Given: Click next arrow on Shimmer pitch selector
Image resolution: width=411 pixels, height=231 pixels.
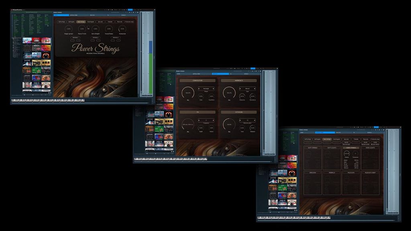Looking at the screenshot, I should [254, 120].
